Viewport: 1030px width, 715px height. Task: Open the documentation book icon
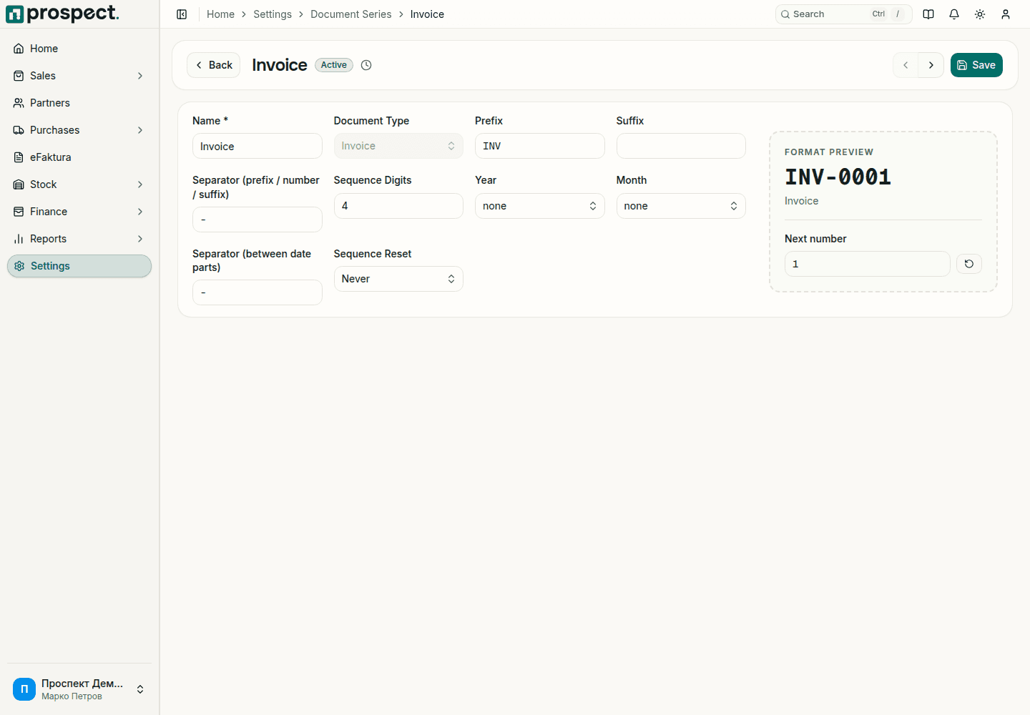point(928,14)
